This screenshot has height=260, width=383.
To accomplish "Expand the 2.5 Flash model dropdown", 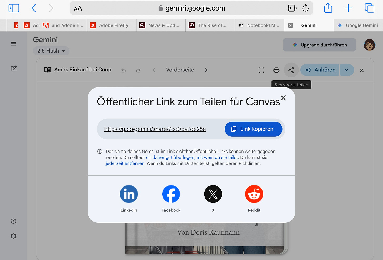I will coord(51,51).
